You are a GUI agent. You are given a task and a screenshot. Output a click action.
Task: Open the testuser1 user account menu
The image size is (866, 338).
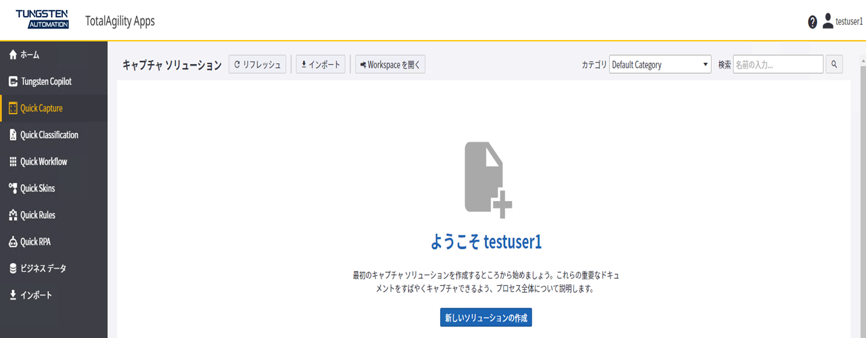tap(842, 21)
